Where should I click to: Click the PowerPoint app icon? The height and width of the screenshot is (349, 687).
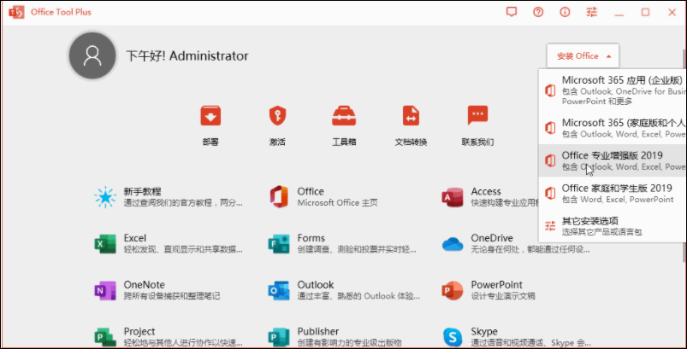tap(453, 290)
